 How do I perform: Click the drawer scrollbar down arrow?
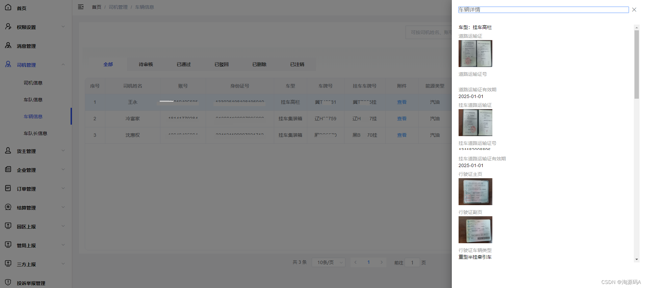tap(637, 259)
